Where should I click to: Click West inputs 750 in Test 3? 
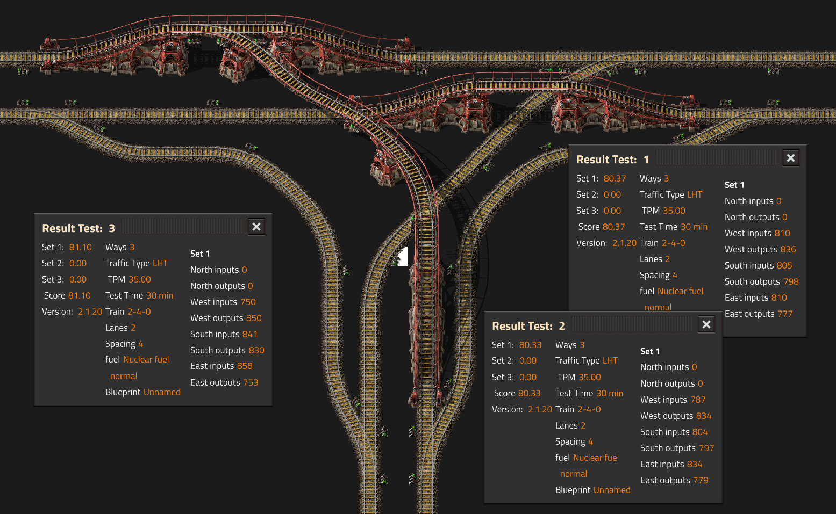tap(223, 302)
